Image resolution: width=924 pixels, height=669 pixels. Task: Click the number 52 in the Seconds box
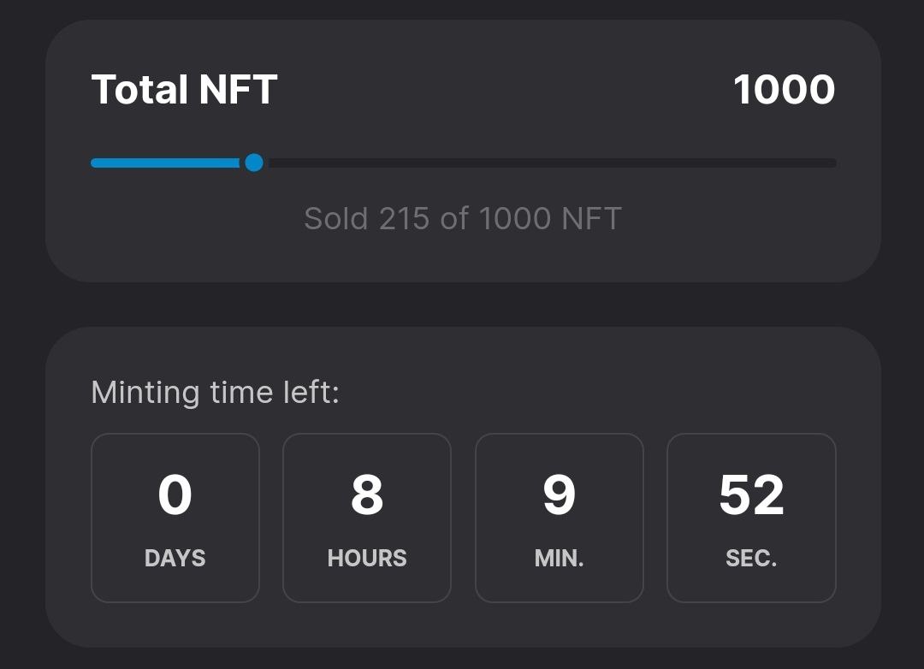tap(751, 495)
